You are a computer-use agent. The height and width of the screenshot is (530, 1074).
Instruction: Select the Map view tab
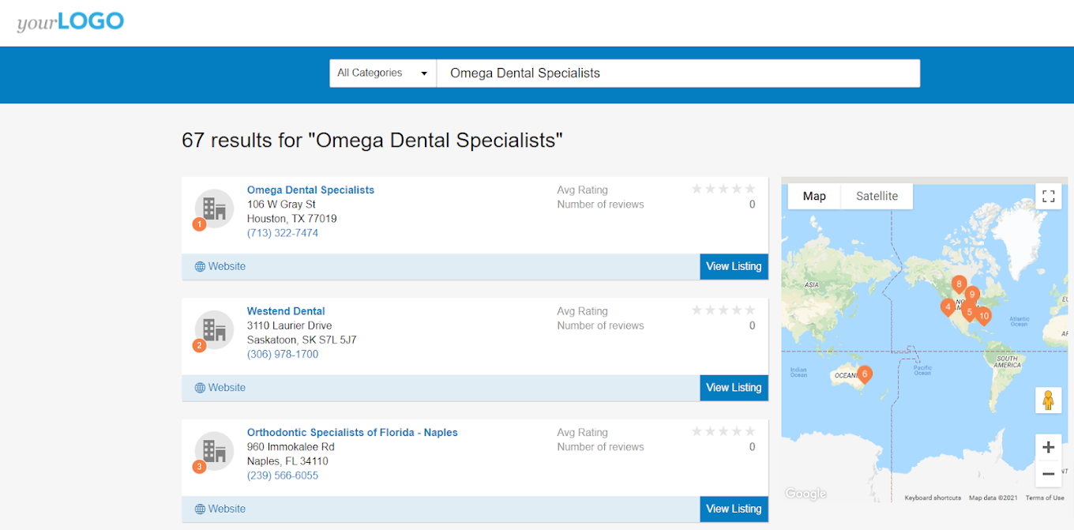point(814,197)
